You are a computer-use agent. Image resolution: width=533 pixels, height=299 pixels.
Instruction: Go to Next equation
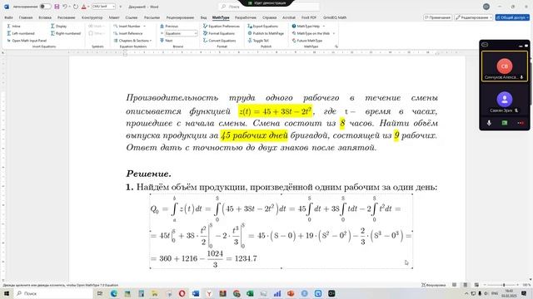pyautogui.click(x=167, y=41)
